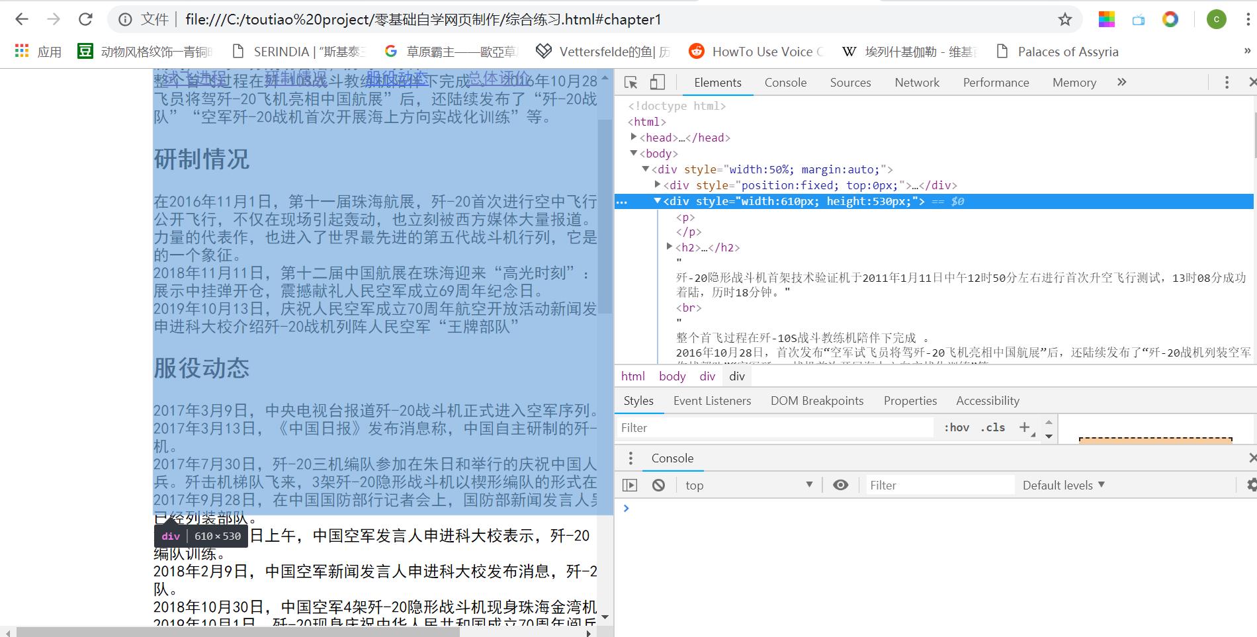The height and width of the screenshot is (637, 1257).
Task: Select the inspect element tool
Action: [x=630, y=83]
